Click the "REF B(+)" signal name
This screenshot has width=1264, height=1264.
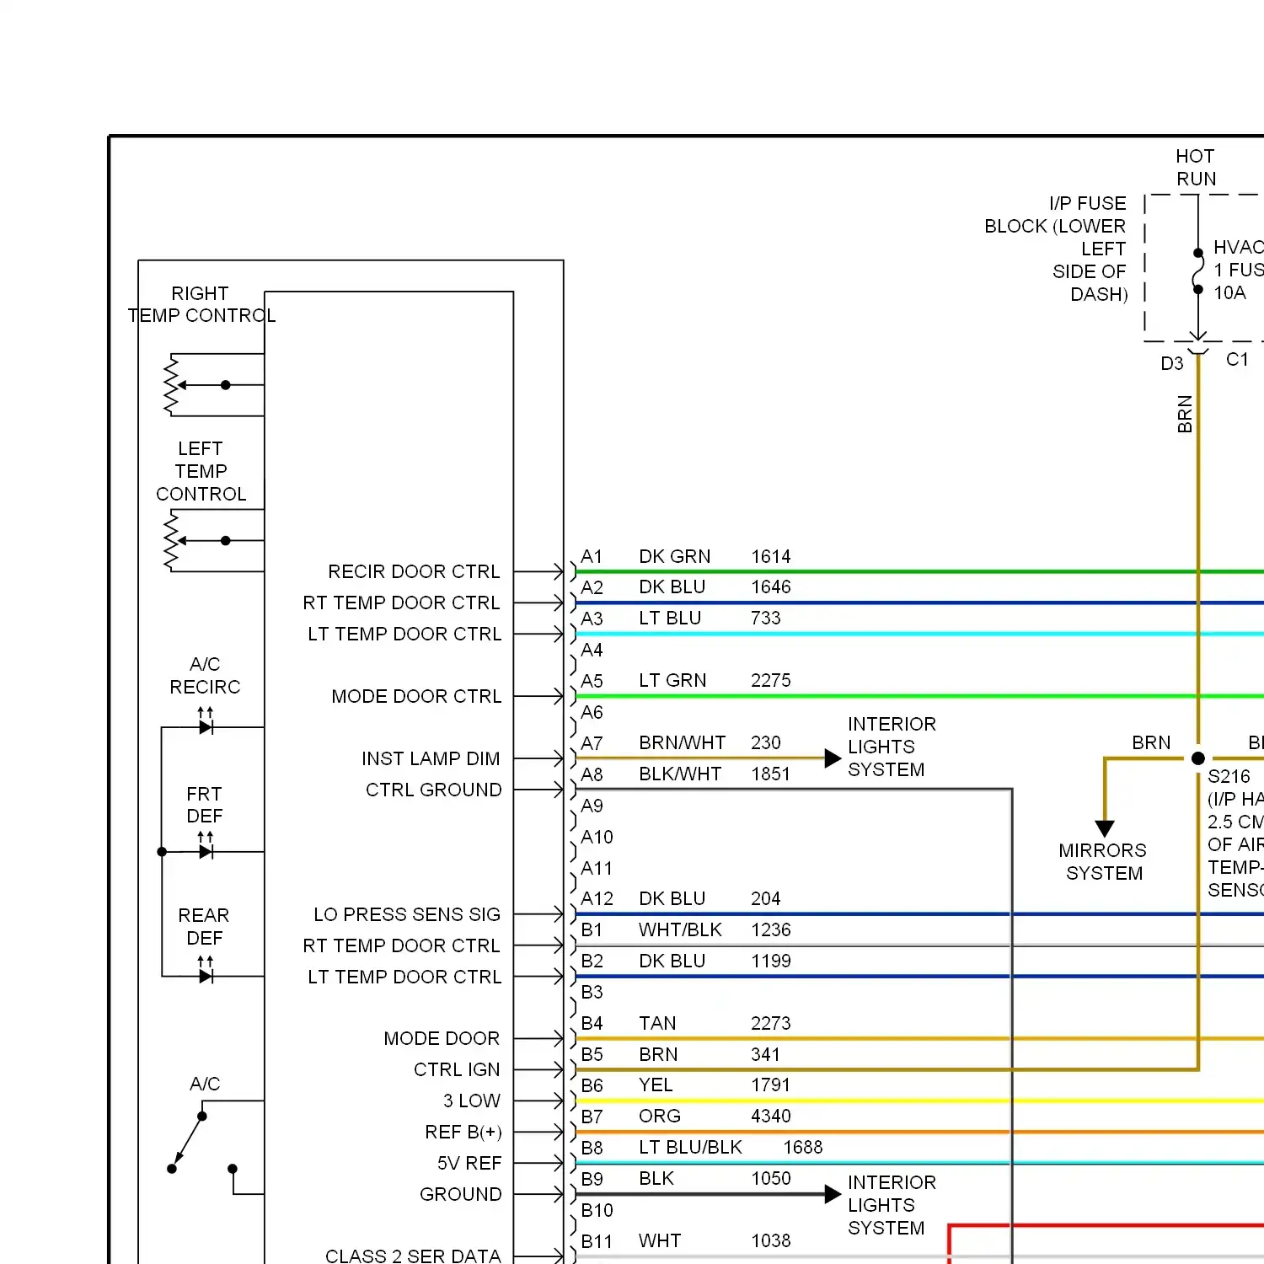point(463,1132)
